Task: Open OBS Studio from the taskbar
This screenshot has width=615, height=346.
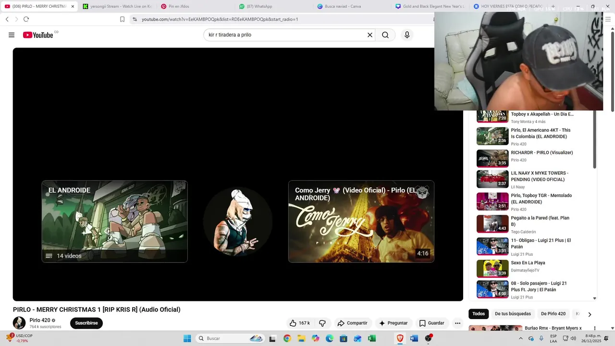Action: 428,338
